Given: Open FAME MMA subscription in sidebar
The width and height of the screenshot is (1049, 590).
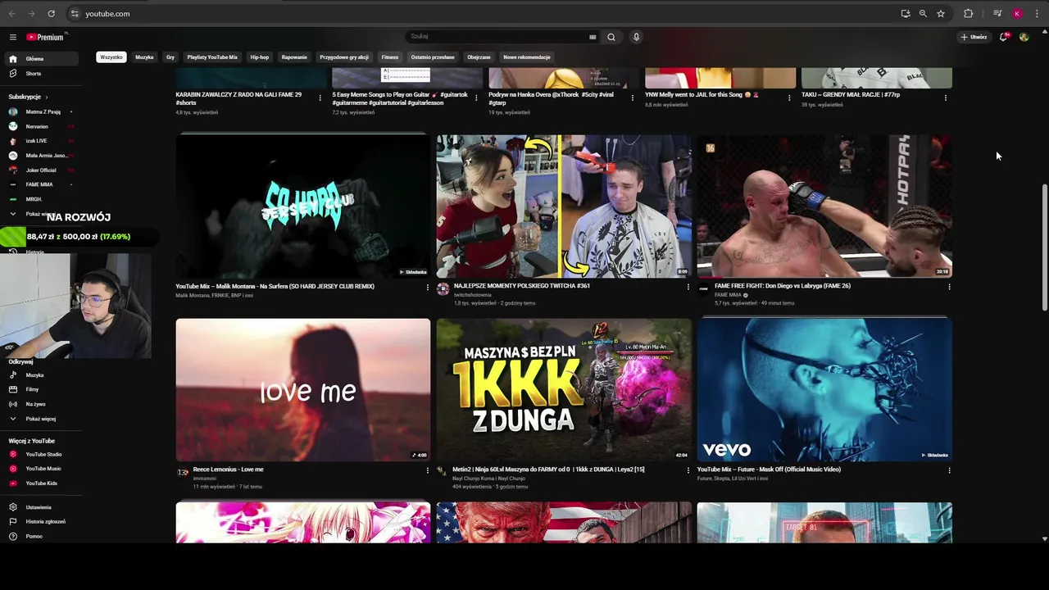Looking at the screenshot, I should pyautogui.click(x=39, y=184).
